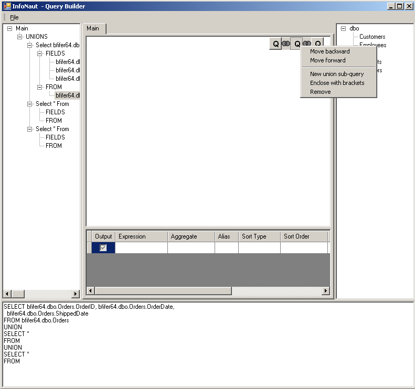Click the InfoNaut app icon in title bar

pyautogui.click(x=7, y=6)
